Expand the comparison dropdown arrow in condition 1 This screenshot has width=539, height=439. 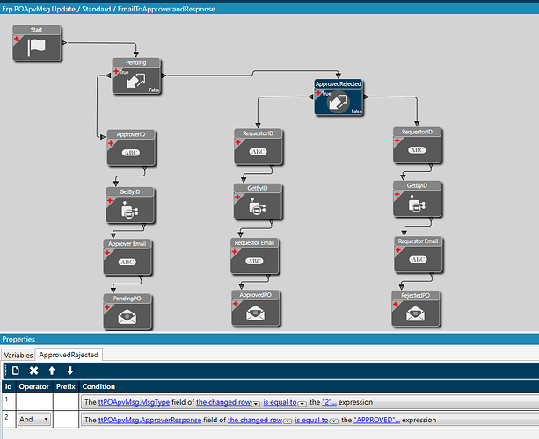pos(302,404)
